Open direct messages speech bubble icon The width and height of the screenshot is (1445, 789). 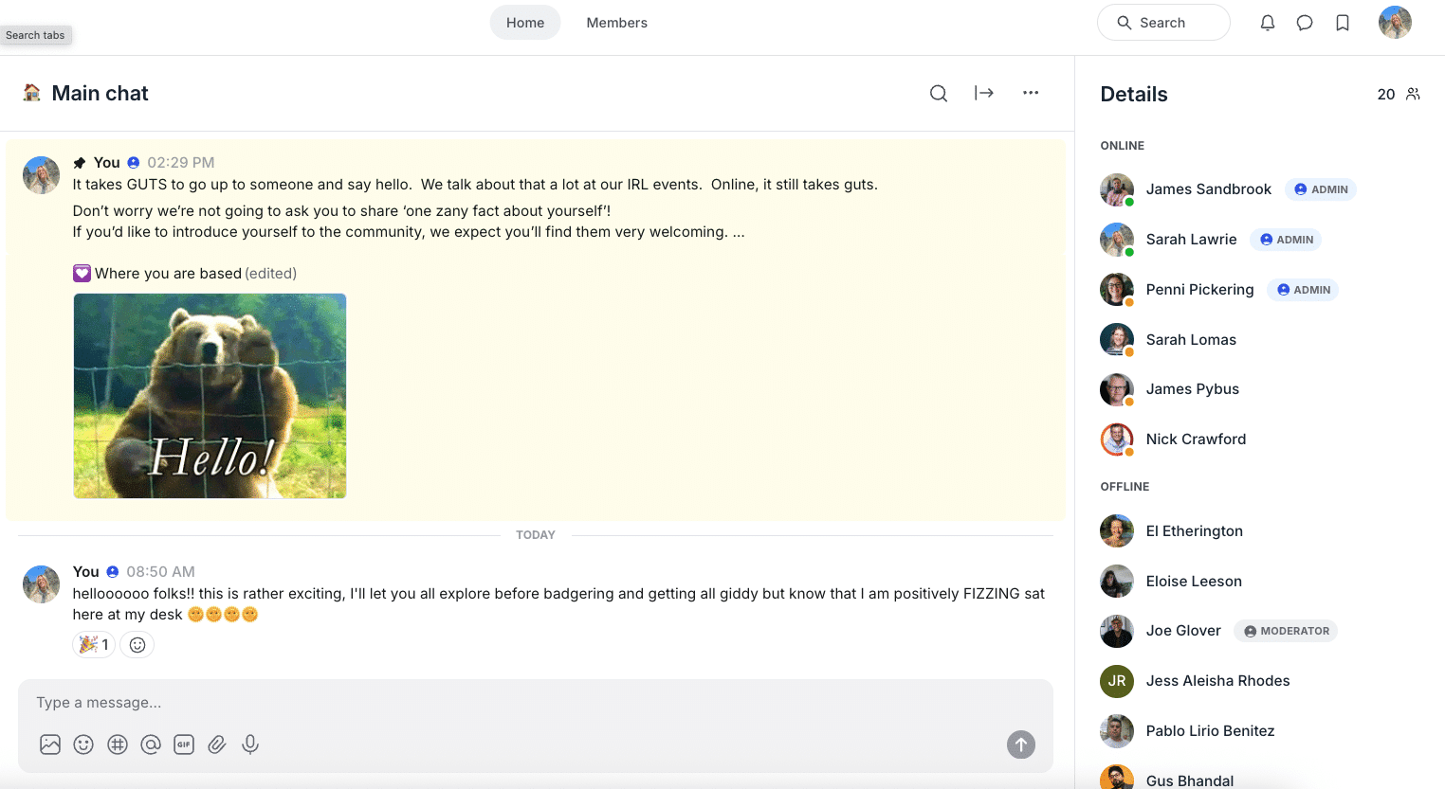pos(1305,23)
